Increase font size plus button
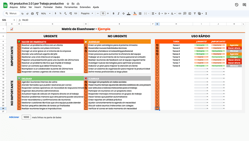Image resolution: width=249 pixels, height=141 pixels. coord(108,13)
